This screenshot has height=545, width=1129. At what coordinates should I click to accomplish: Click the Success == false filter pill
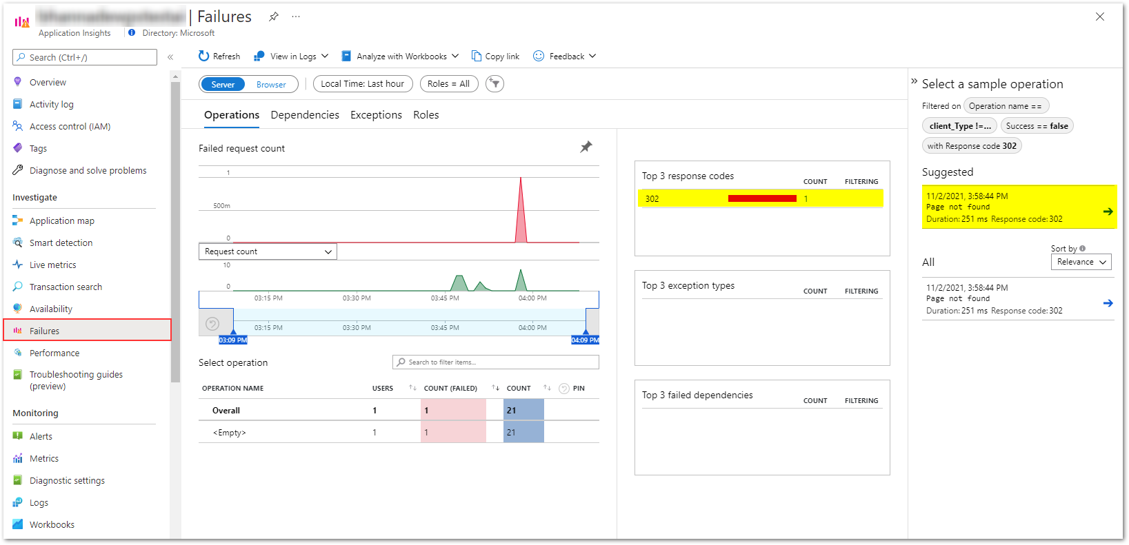pos(1037,126)
